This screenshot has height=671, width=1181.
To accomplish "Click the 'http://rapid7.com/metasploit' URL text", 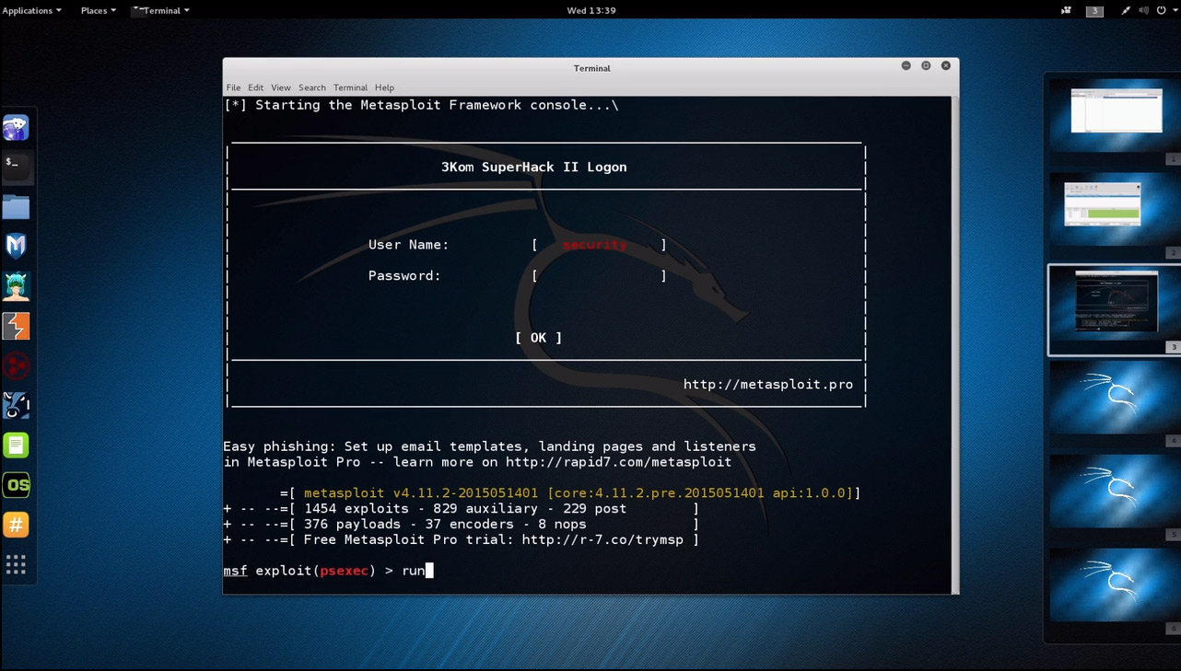I will tap(618, 462).
